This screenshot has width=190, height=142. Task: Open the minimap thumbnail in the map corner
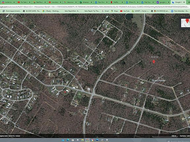[x=185, y=23]
